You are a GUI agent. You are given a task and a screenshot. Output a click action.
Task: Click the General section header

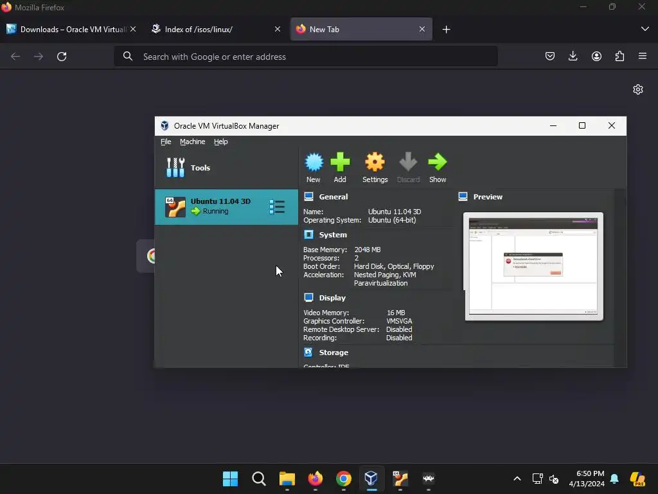(x=333, y=197)
